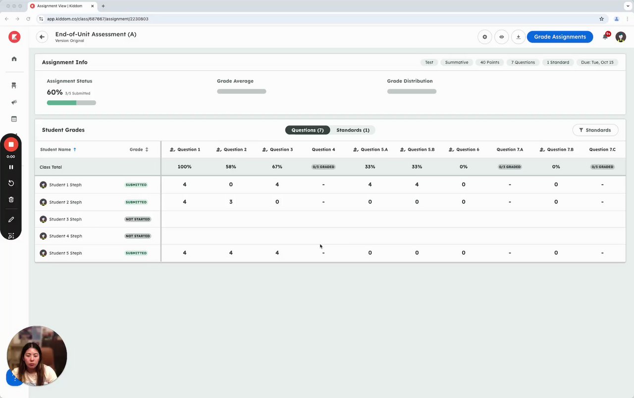Open the user profile avatar
The height and width of the screenshot is (398, 634).
click(x=621, y=37)
